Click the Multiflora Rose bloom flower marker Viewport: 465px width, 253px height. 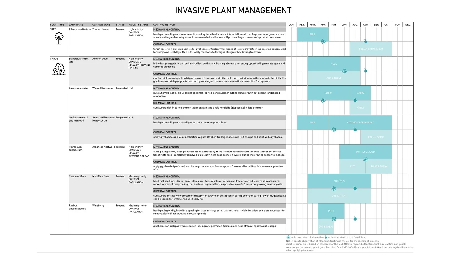334,188
